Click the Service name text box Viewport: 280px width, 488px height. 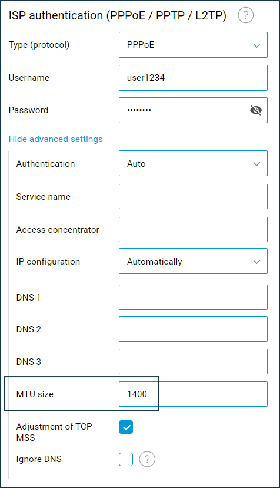193,196
